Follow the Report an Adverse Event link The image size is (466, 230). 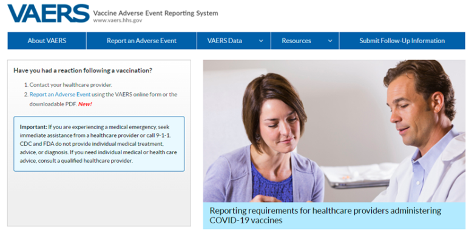point(60,95)
